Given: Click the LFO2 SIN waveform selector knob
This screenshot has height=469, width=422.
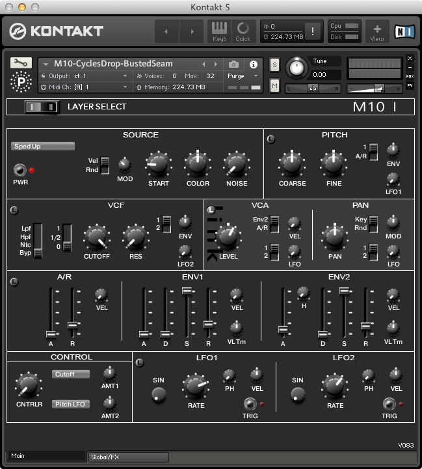Looking at the screenshot, I should pyautogui.click(x=298, y=395).
